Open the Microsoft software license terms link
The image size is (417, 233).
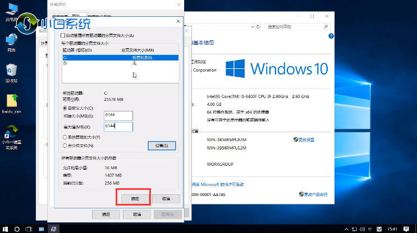218,184
